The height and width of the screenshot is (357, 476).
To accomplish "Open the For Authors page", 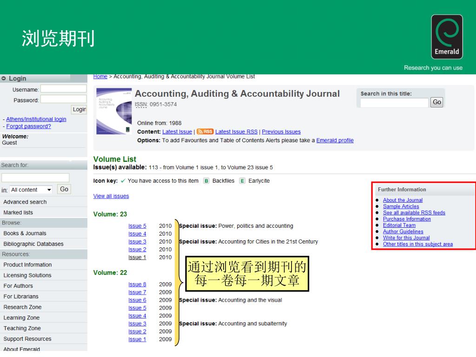I will click(18, 286).
